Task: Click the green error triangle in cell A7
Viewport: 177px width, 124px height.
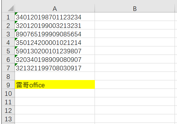Action: click(x=16, y=65)
